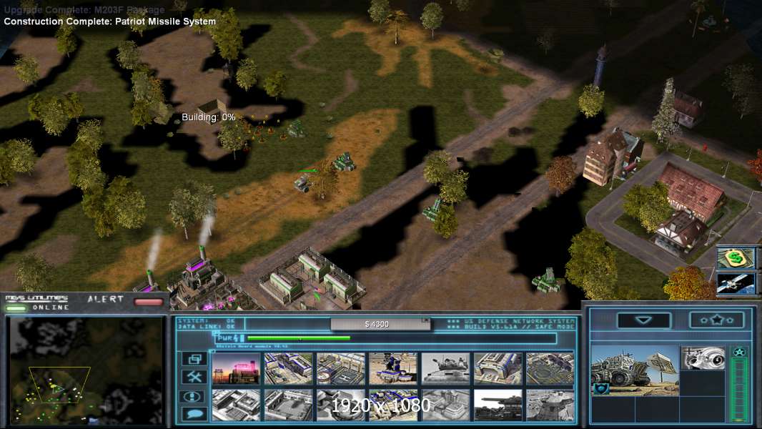Click the red ALERT indicator light

click(x=149, y=302)
